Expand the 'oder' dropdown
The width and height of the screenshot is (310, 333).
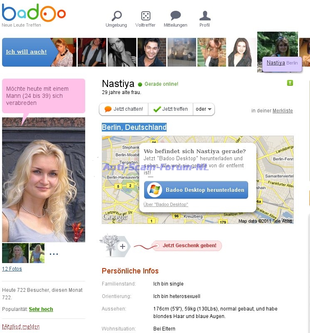[204, 109]
